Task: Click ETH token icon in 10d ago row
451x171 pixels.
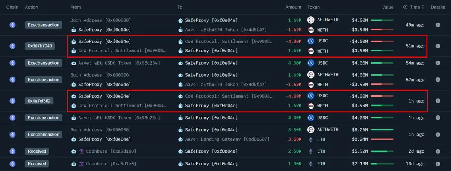Action: (x=311, y=164)
